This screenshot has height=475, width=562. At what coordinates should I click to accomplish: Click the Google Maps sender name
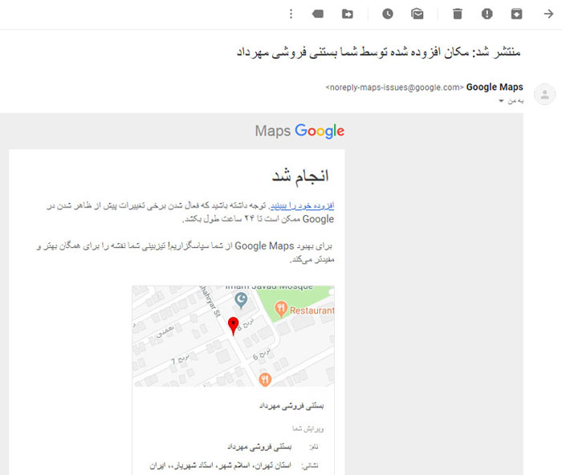tap(495, 87)
